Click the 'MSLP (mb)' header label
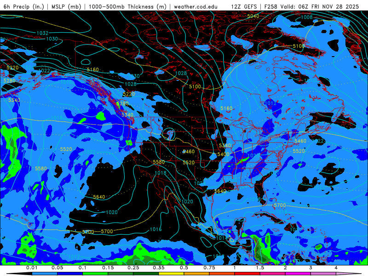Image resolution: width=368 pixels, height=276 pixels. [66, 6]
